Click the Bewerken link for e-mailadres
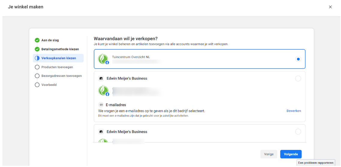This screenshot has width=341, height=167. click(x=293, y=111)
